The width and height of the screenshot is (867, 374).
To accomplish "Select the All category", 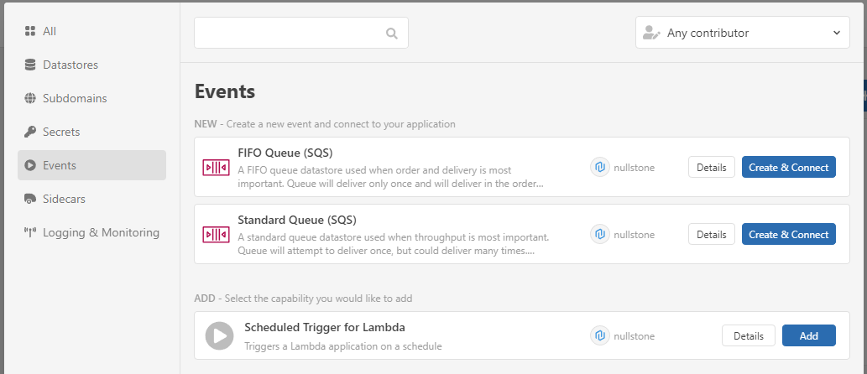I will [x=50, y=31].
